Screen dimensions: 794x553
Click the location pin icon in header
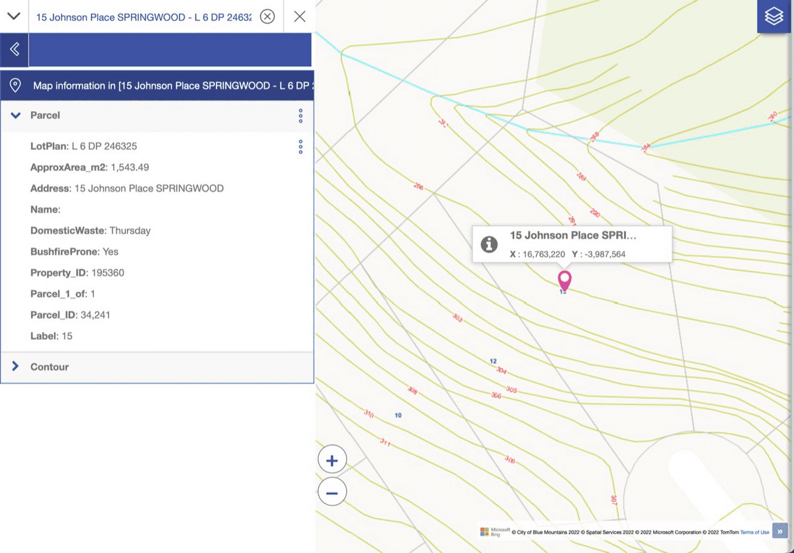[x=17, y=85]
